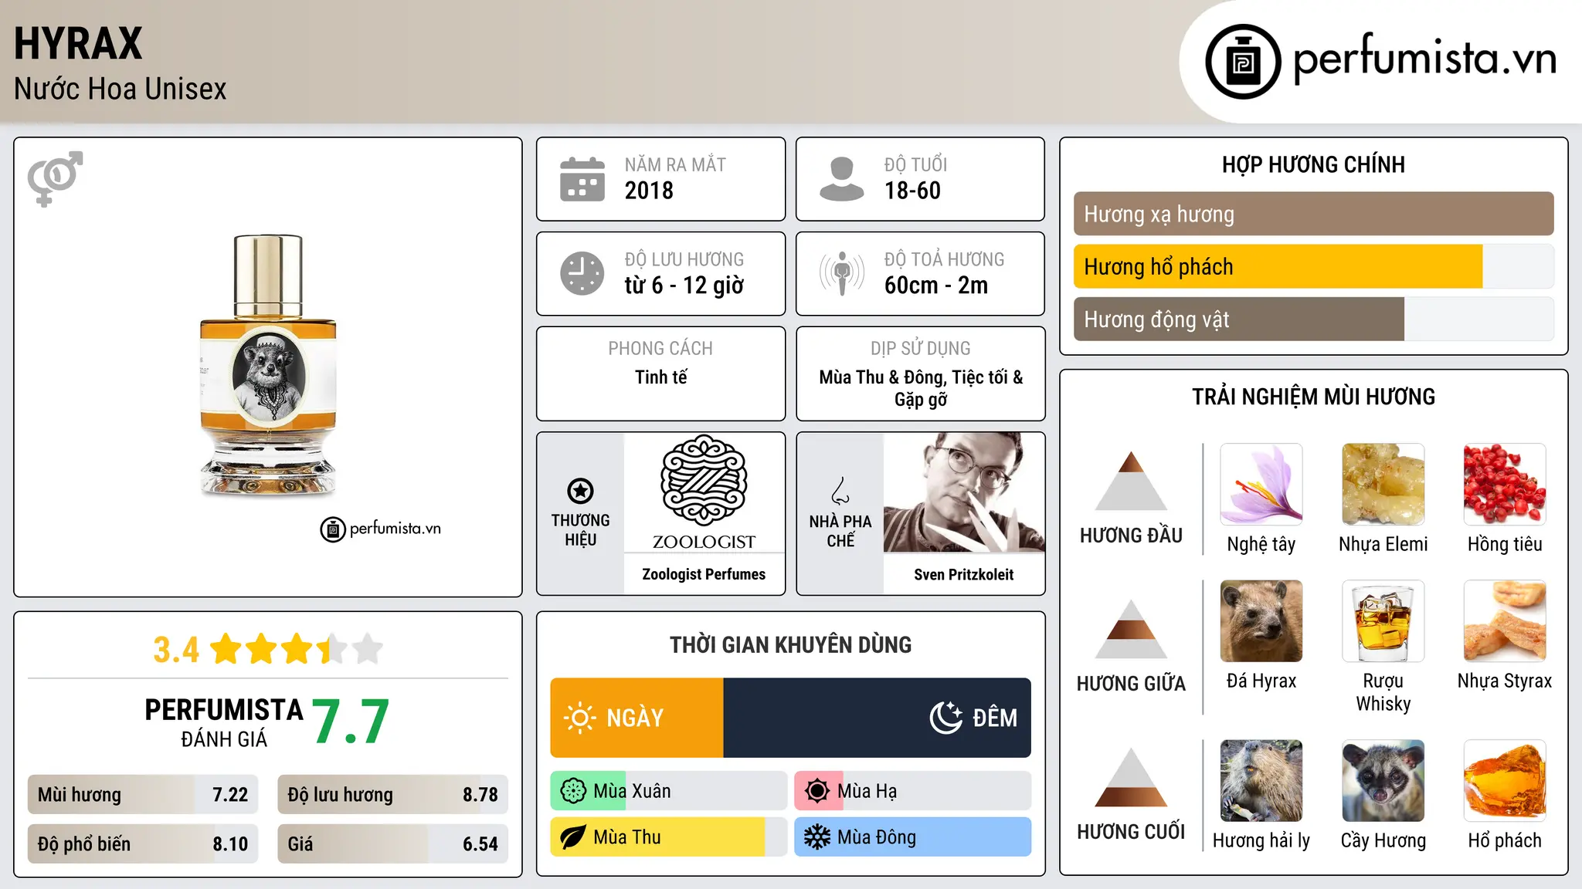The height and width of the screenshot is (889, 1582).
Task: Click the Perfumista score 7.7
Action: [351, 722]
